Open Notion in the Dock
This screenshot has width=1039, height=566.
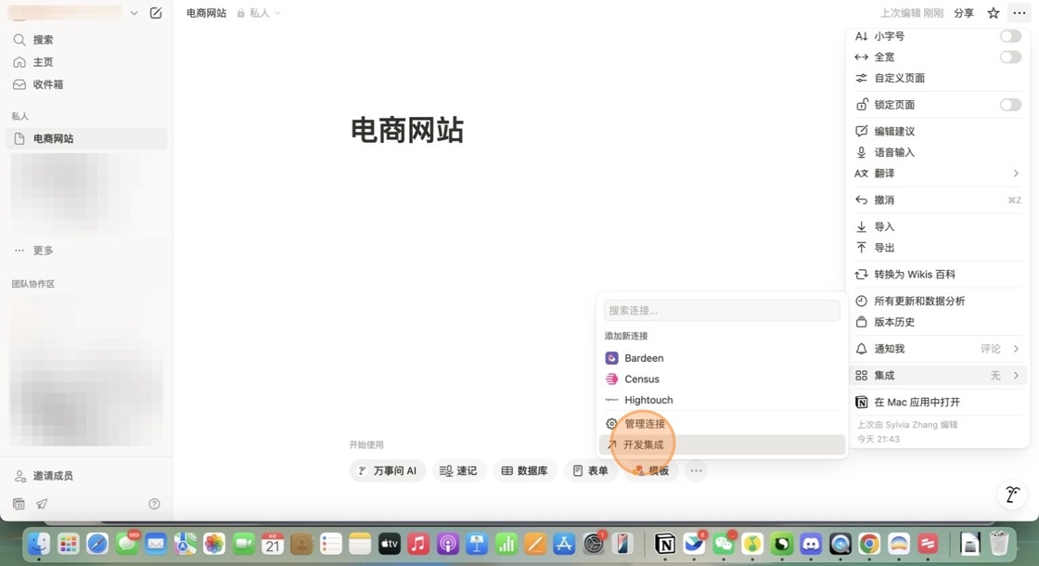pyautogui.click(x=664, y=544)
